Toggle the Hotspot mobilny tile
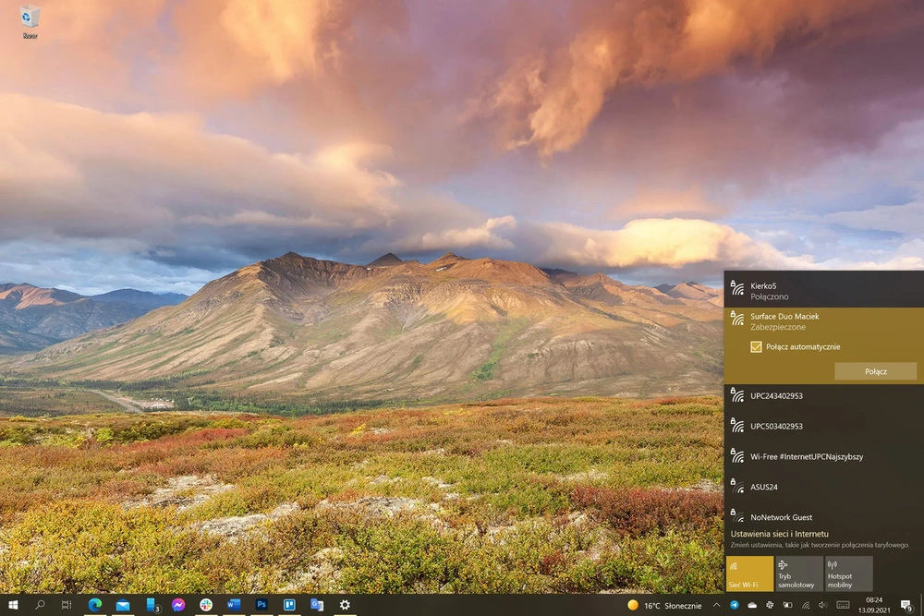 (848, 574)
